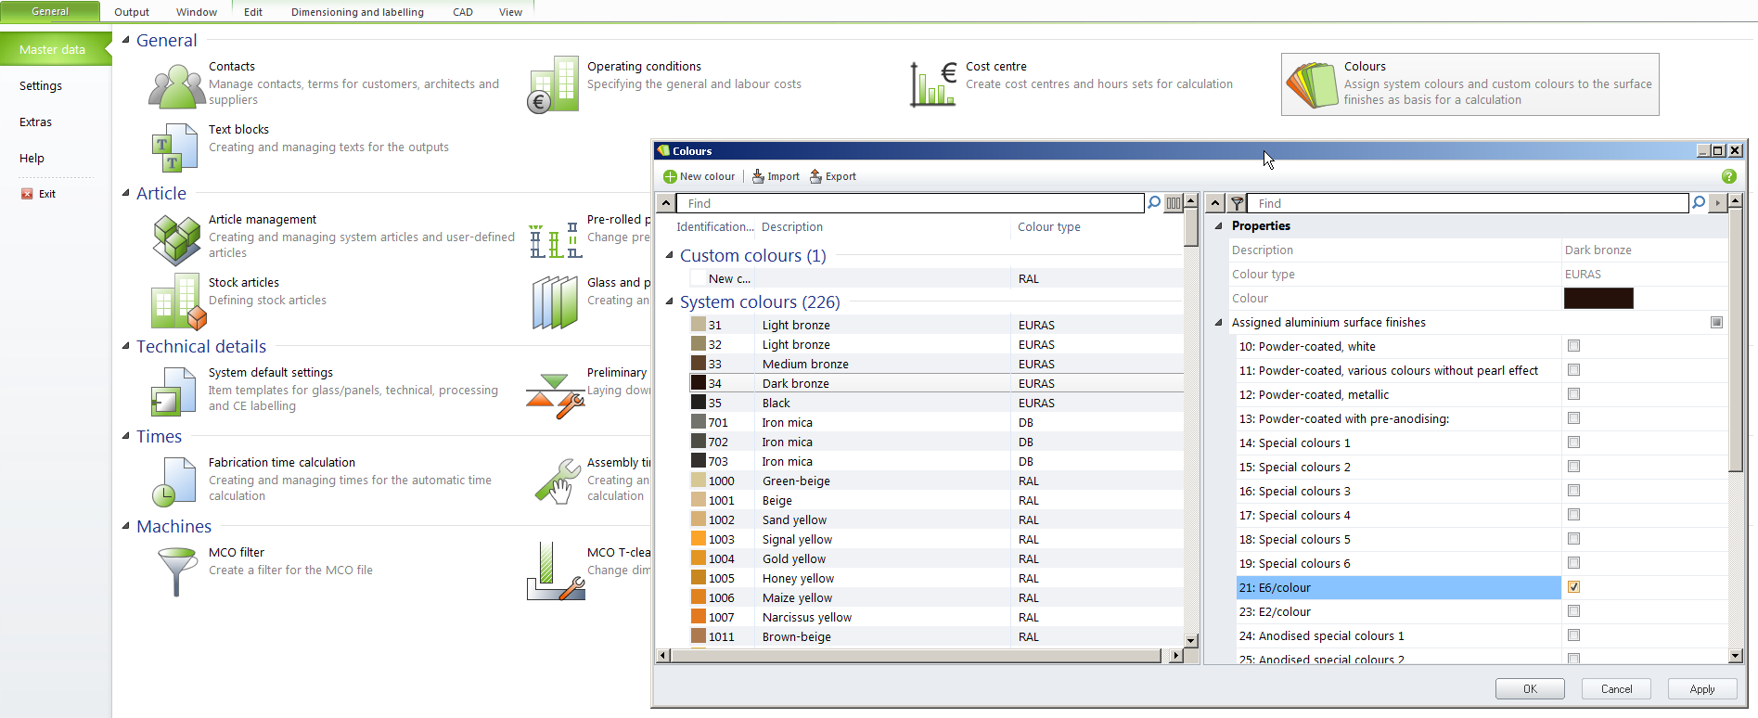Enable the 12: Powder-coated, metallic checkbox
The height and width of the screenshot is (718, 1758).
(1573, 394)
